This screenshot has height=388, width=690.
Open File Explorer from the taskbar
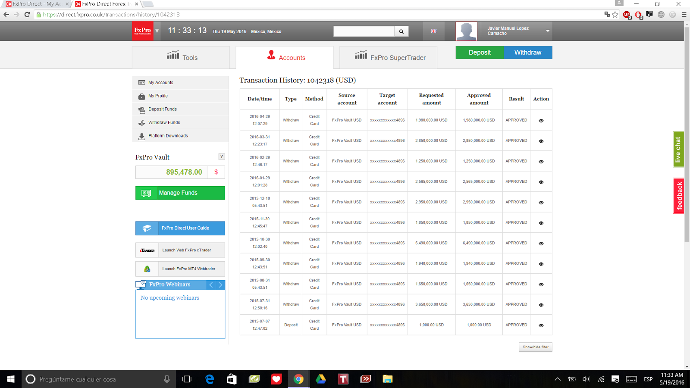pyautogui.click(x=388, y=379)
